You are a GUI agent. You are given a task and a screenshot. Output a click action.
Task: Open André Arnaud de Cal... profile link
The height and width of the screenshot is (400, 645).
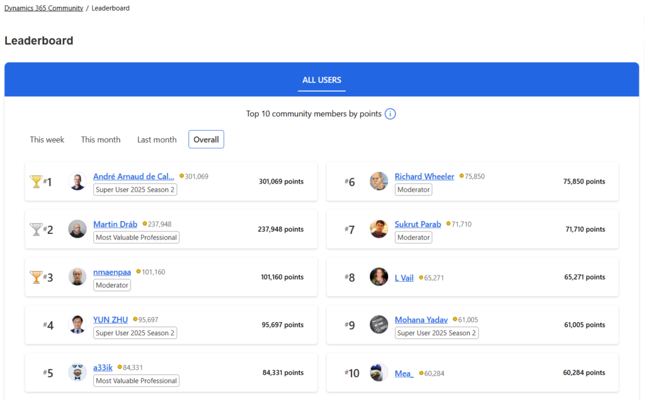[134, 177]
